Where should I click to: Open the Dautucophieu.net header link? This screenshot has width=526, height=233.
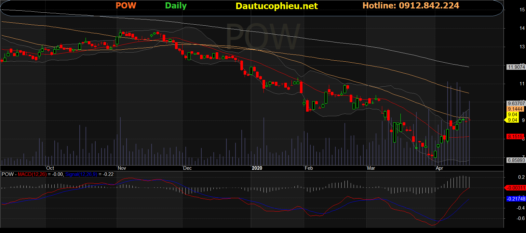276,6
